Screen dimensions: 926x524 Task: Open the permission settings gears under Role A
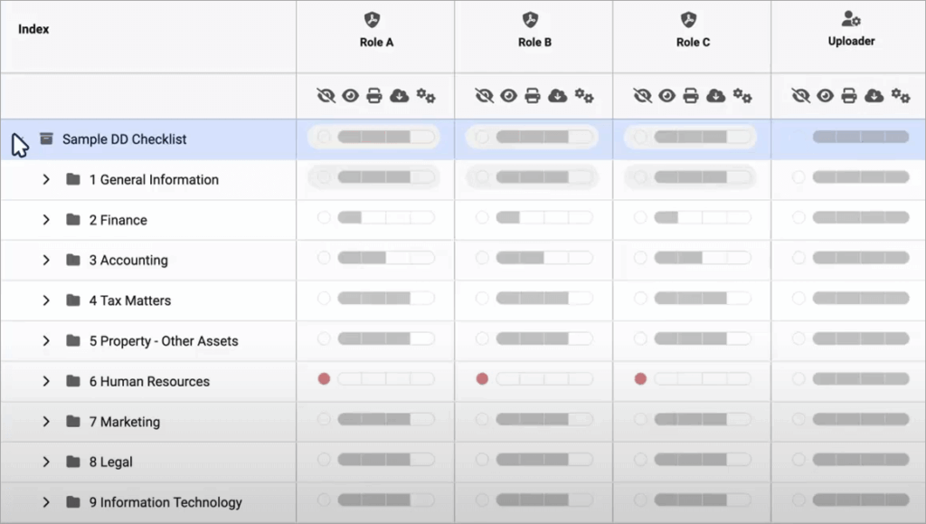pyautogui.click(x=424, y=96)
